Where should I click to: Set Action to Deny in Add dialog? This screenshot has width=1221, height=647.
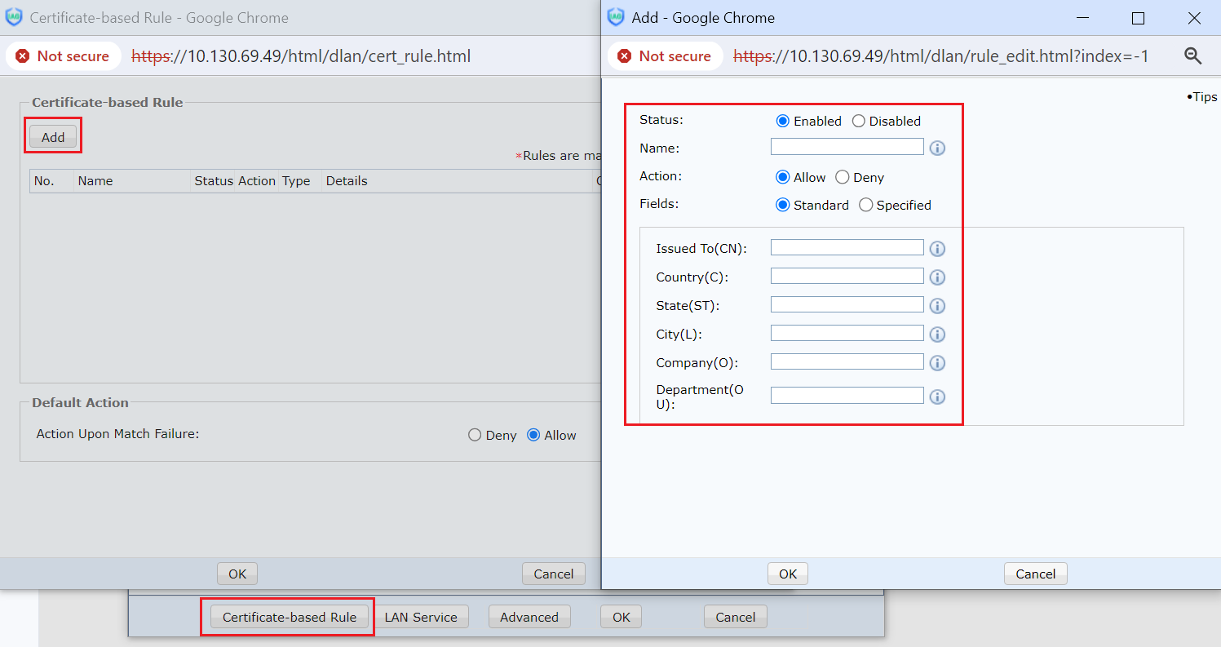tap(843, 177)
